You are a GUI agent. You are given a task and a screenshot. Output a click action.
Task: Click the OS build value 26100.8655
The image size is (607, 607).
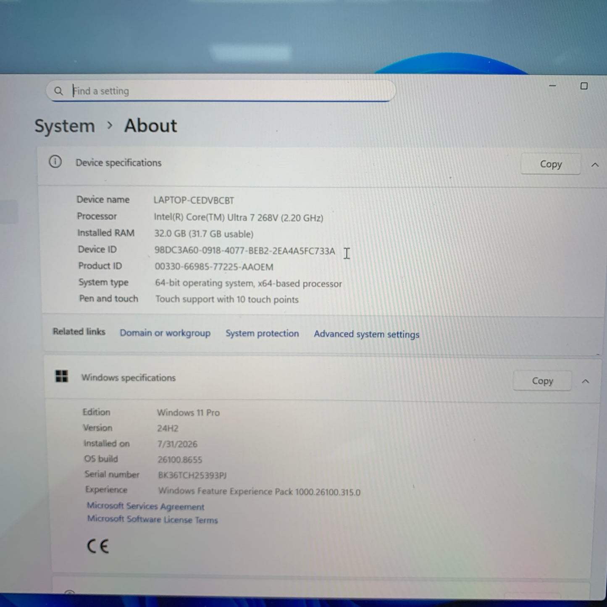180,460
